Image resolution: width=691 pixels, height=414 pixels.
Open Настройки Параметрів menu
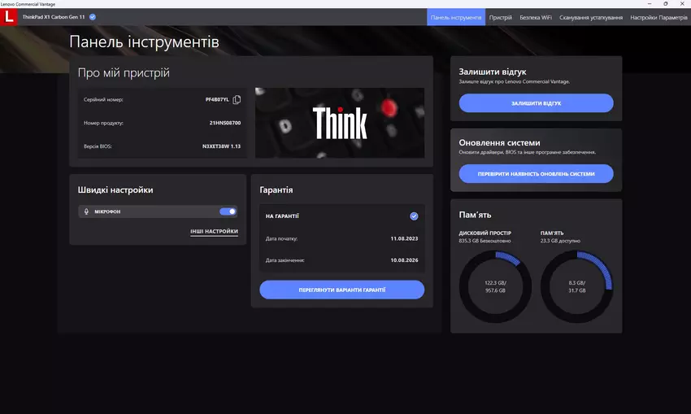(658, 17)
